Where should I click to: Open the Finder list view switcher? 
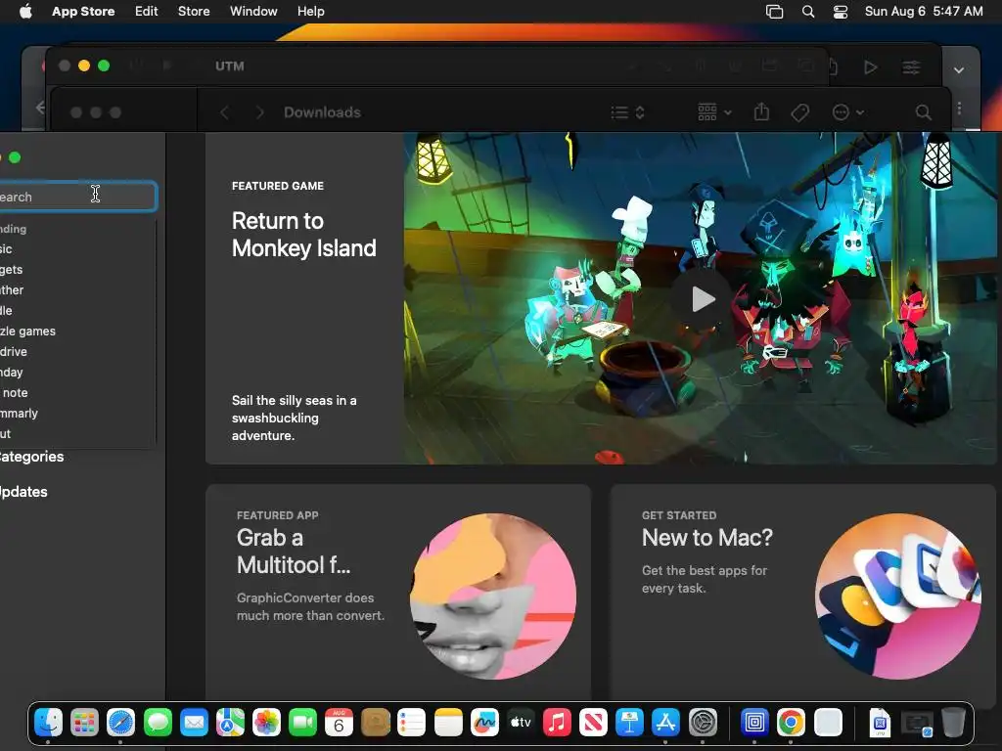[627, 112]
